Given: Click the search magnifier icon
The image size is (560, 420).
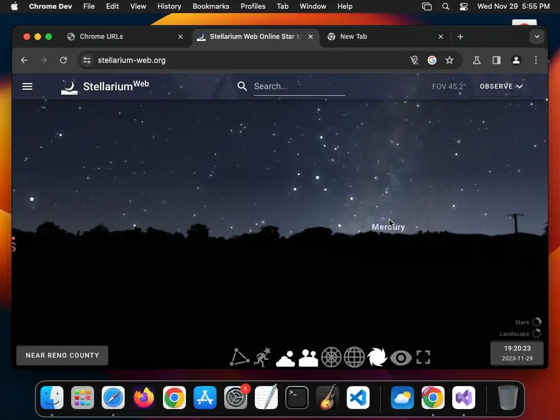Looking at the screenshot, I should pyautogui.click(x=242, y=86).
